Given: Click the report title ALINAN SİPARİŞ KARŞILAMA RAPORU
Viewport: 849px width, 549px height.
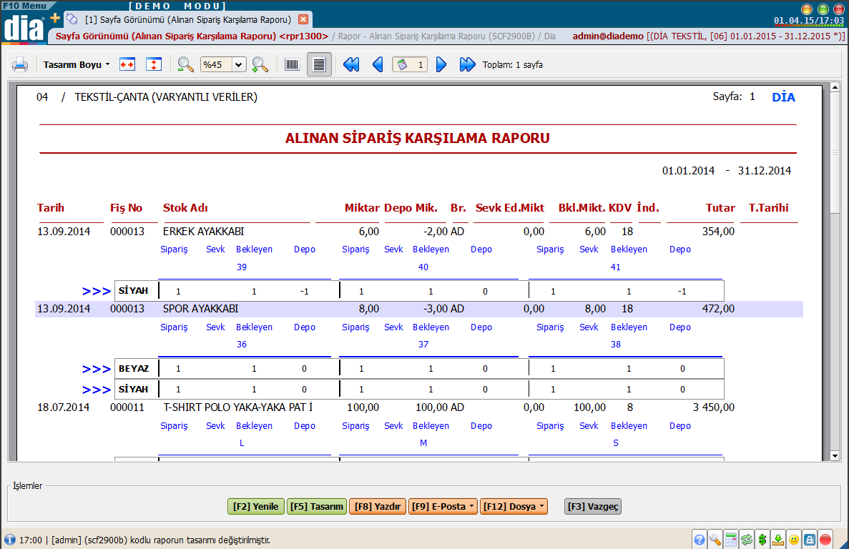Looking at the screenshot, I should [x=418, y=139].
